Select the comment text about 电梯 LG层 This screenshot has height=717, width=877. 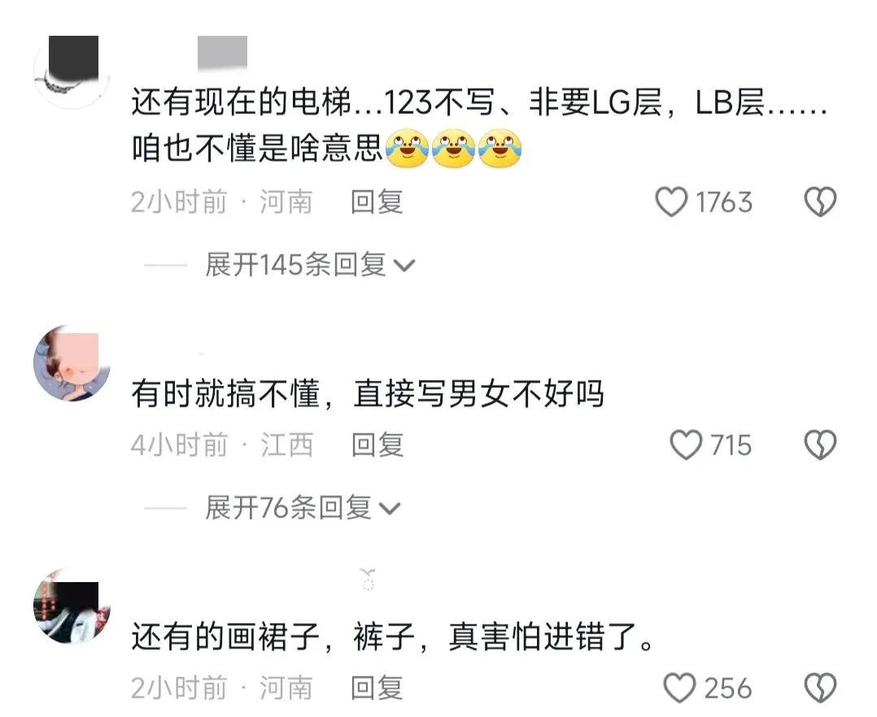(x=479, y=126)
